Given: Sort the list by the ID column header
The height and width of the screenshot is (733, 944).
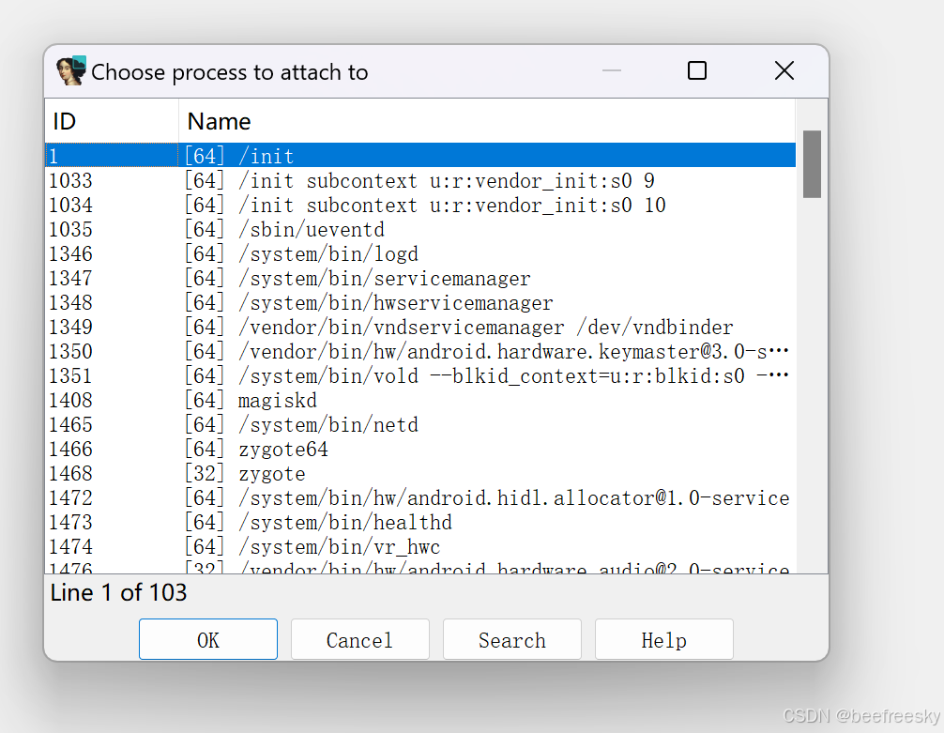Looking at the screenshot, I should pos(112,121).
